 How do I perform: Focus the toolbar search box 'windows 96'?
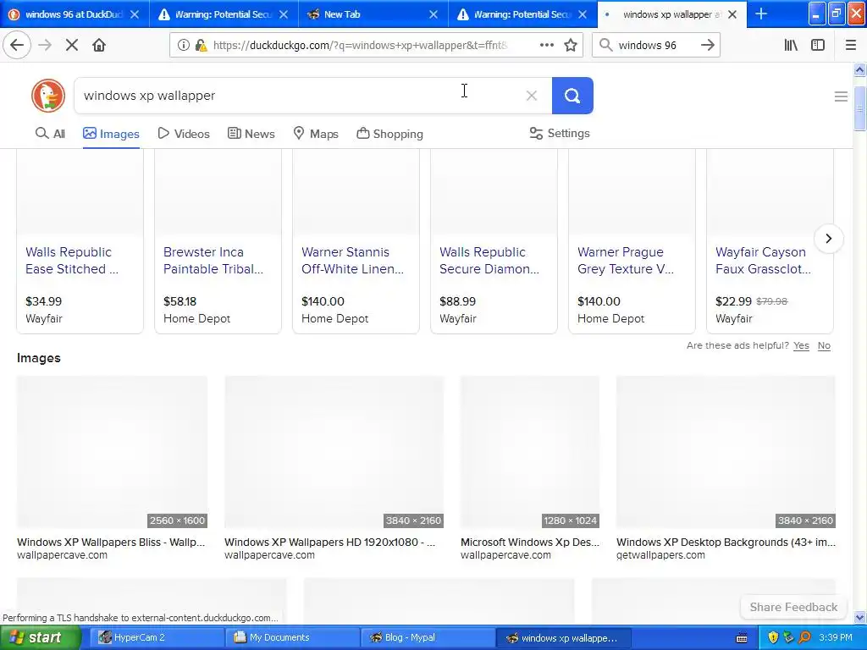pos(647,46)
